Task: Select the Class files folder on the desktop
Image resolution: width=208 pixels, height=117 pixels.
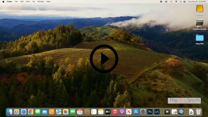Action: pyautogui.click(x=200, y=39)
